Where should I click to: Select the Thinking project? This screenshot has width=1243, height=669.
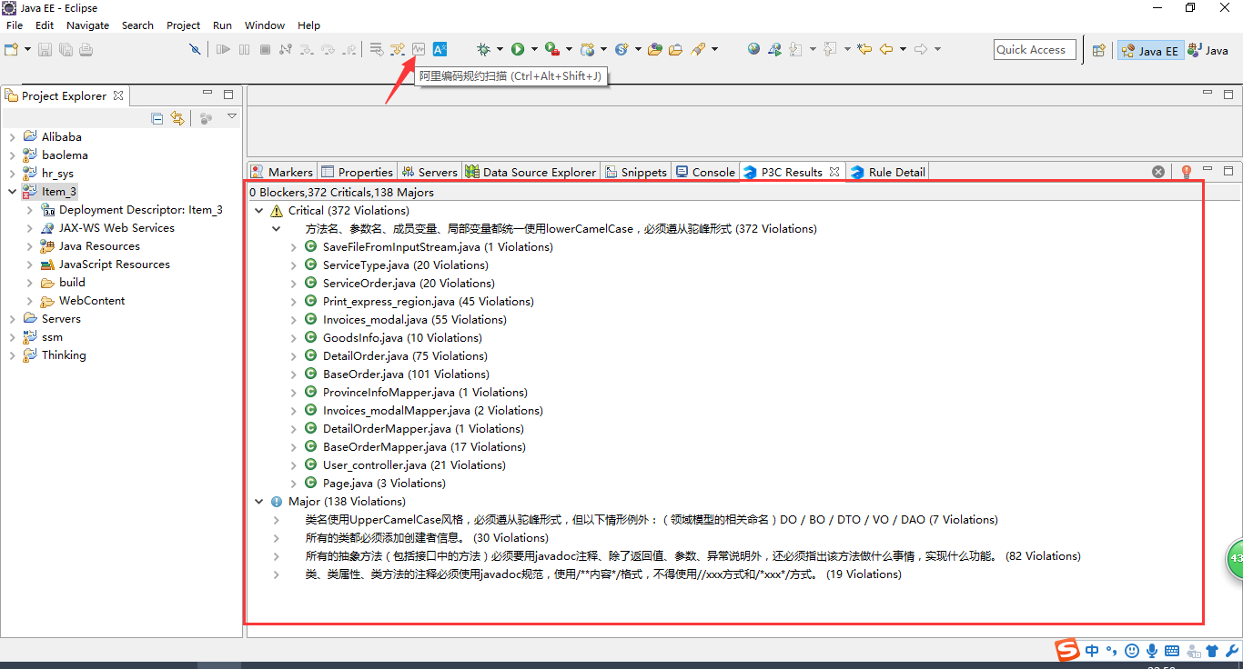64,355
